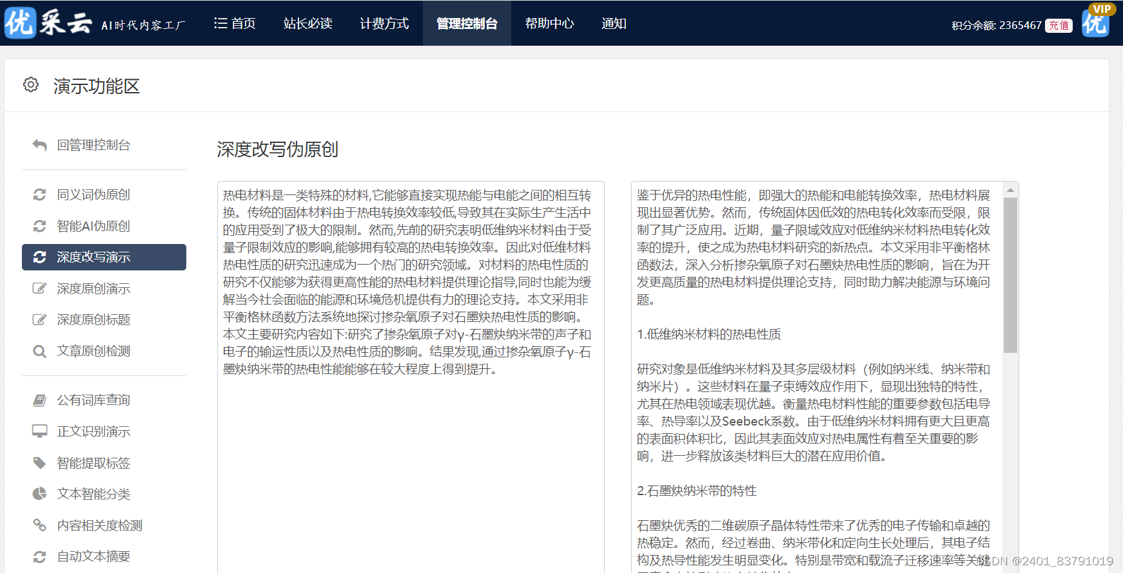Click the refresh icon of 深度改写演示
This screenshot has width=1123, height=573.
40,257
